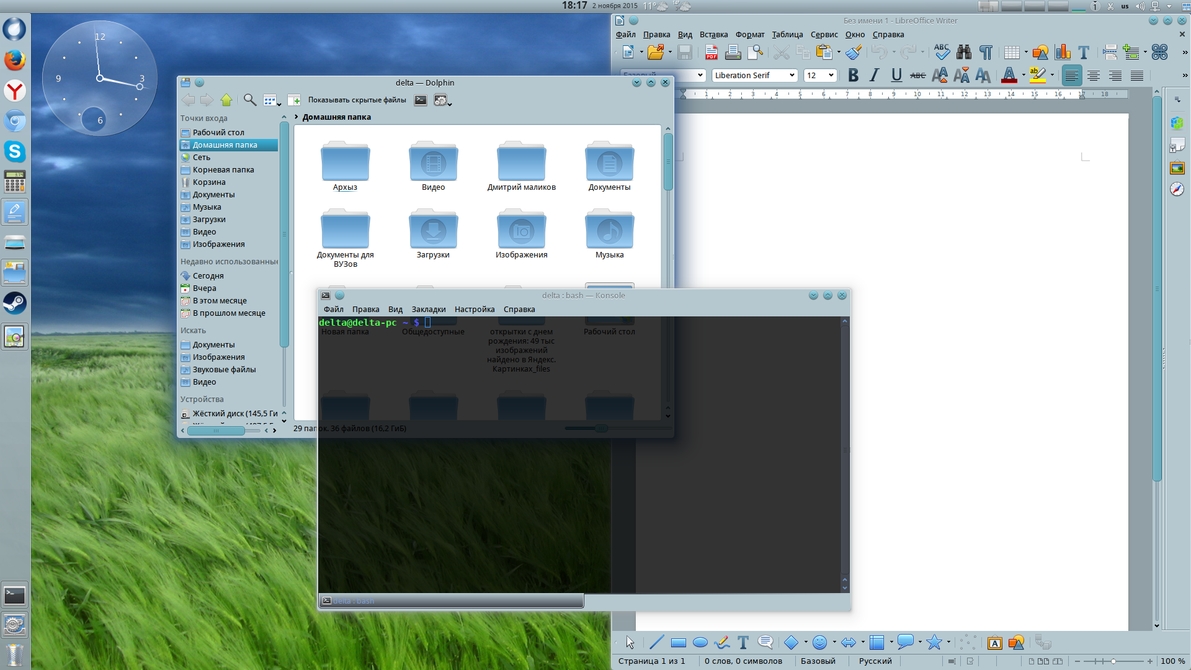Open Konsole's Закладки menu

click(x=428, y=310)
